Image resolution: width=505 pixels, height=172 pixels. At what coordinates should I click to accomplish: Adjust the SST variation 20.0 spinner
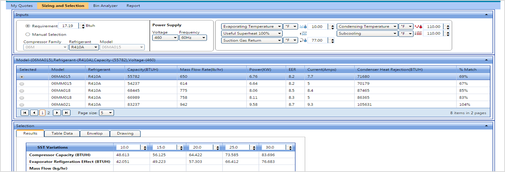[218, 147]
